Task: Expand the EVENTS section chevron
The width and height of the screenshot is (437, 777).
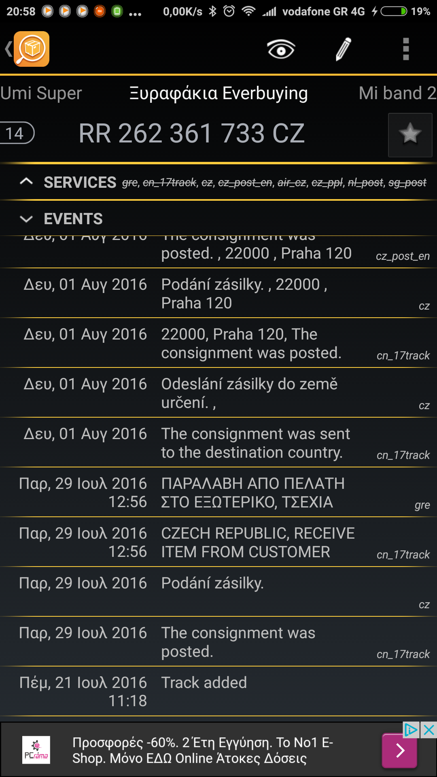Action: [x=26, y=219]
